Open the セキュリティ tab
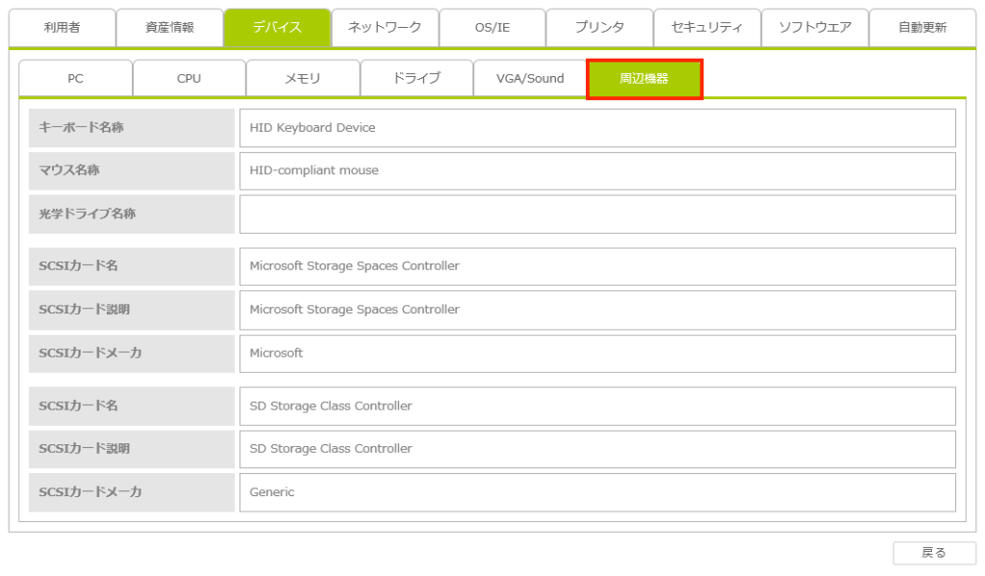Image resolution: width=985 pixels, height=576 pixels. 707,28
